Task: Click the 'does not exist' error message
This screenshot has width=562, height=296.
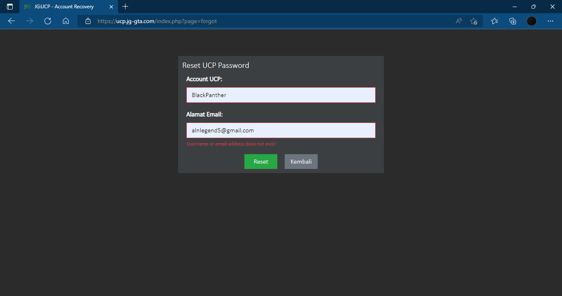Action: (x=231, y=144)
